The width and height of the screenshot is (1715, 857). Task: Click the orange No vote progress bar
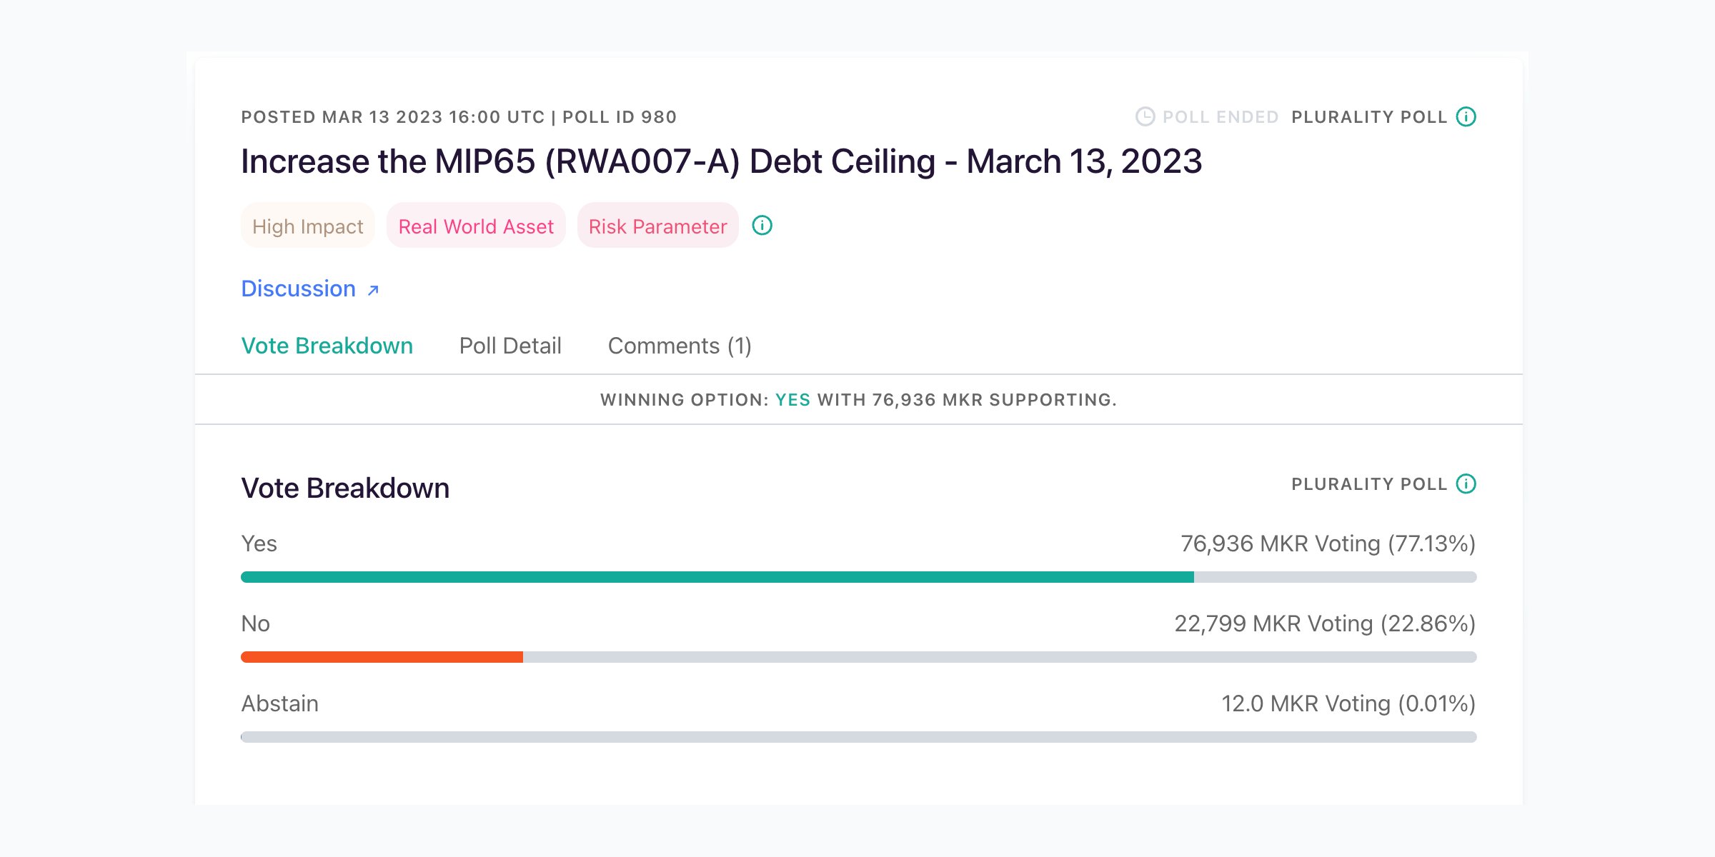point(382,657)
